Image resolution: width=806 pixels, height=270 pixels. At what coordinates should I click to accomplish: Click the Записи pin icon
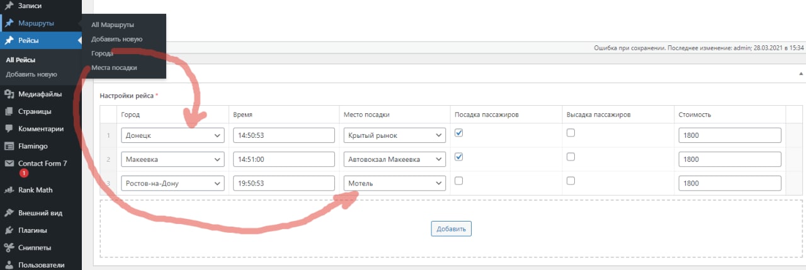[9, 6]
